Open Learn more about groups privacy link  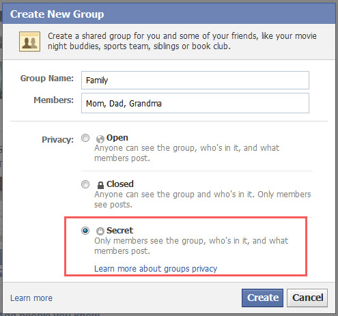click(x=156, y=269)
